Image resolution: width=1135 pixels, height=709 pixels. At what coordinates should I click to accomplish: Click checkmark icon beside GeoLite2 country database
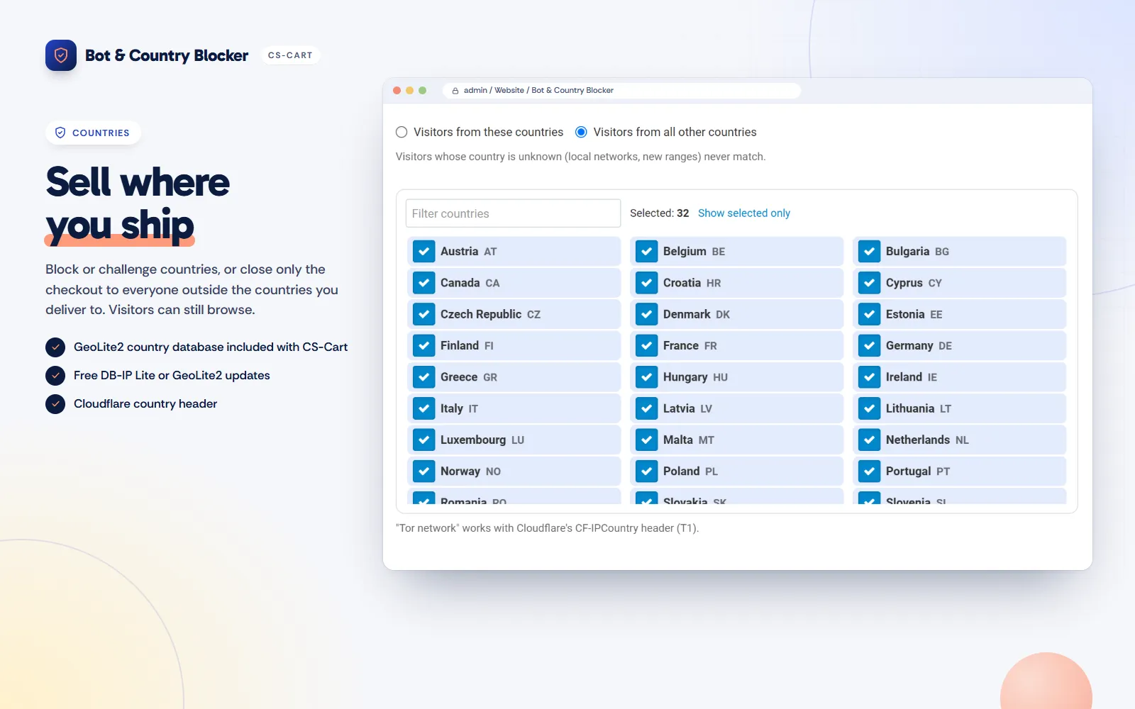point(55,347)
